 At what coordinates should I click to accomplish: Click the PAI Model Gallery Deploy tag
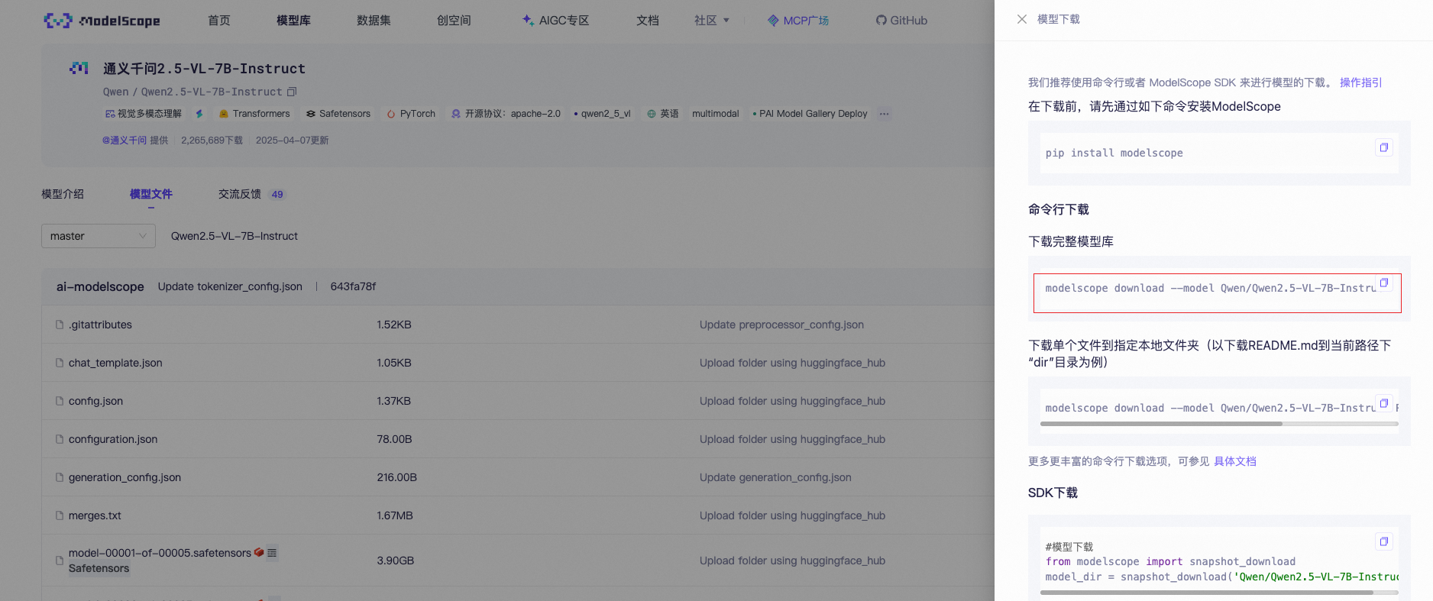click(x=810, y=114)
